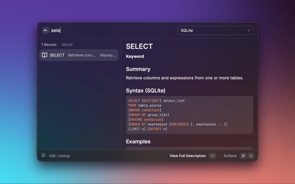Click the "Examples" section heading
This screenshot has width=295, height=184.
138,141
